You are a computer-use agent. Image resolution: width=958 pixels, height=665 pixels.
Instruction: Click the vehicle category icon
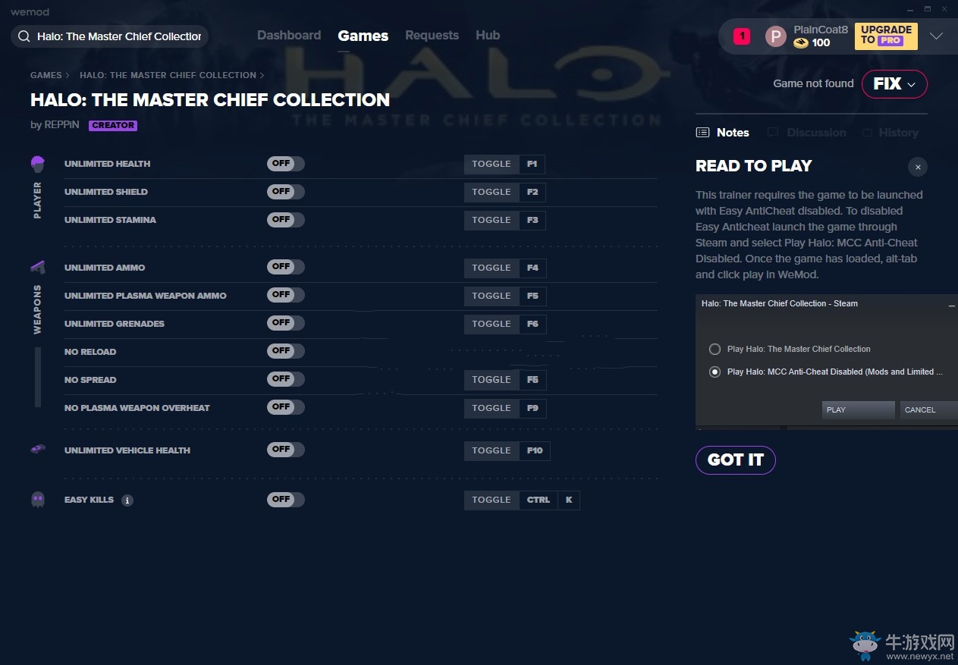coord(38,449)
